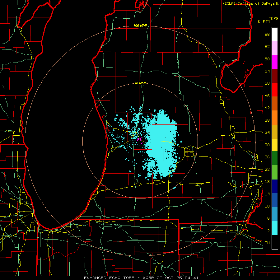Click the "54" legend value
The image size is (280, 280).
pyautogui.click(x=267, y=71)
